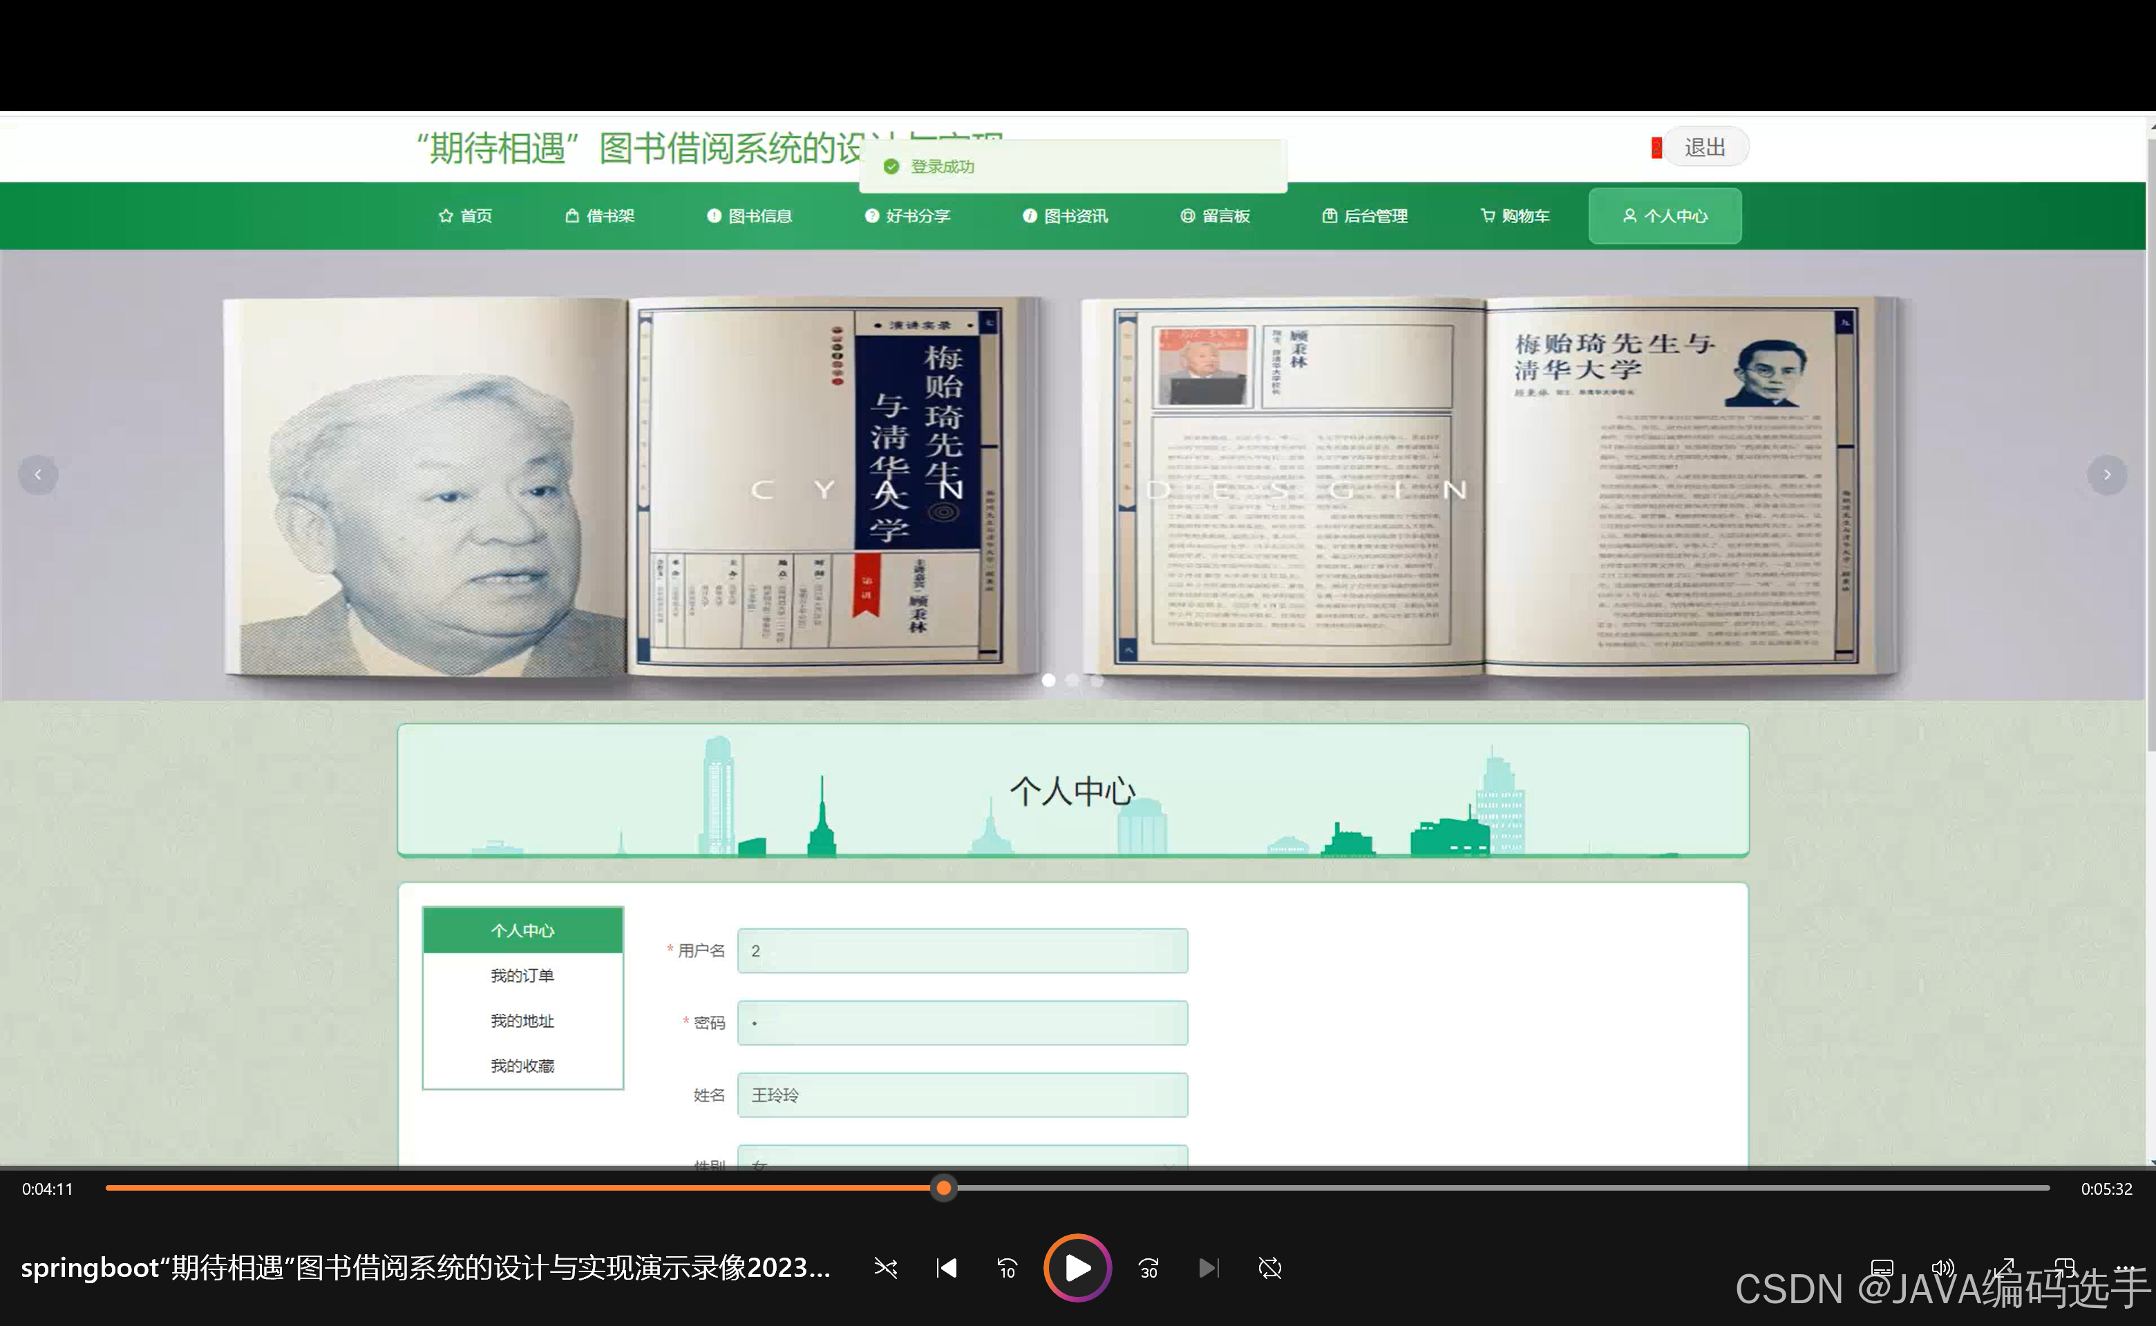Toggle shuffle in the media player

(885, 1268)
